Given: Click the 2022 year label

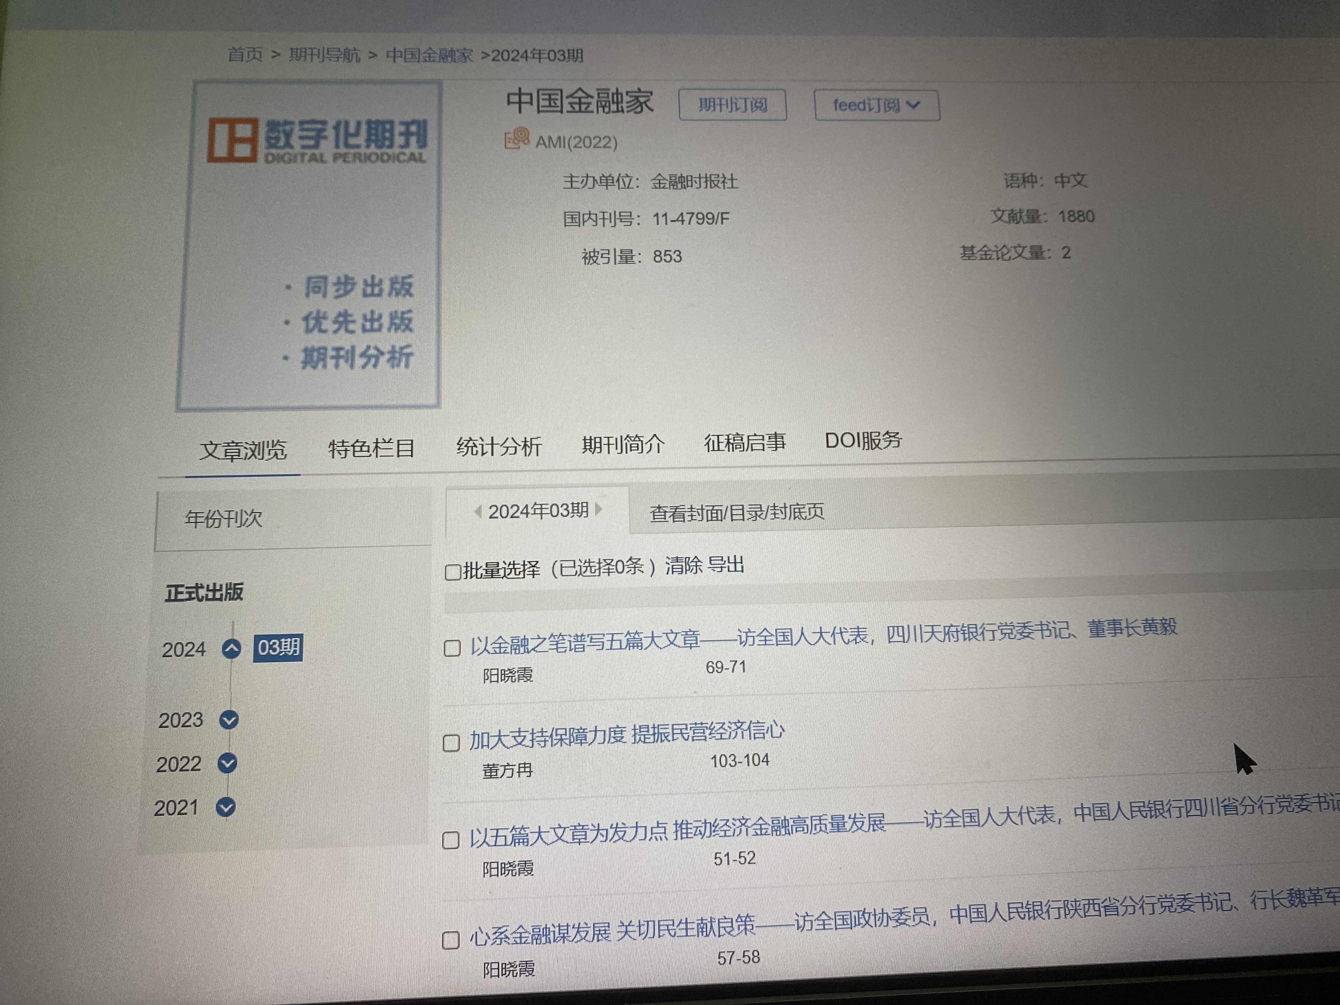Looking at the screenshot, I should pyautogui.click(x=178, y=764).
